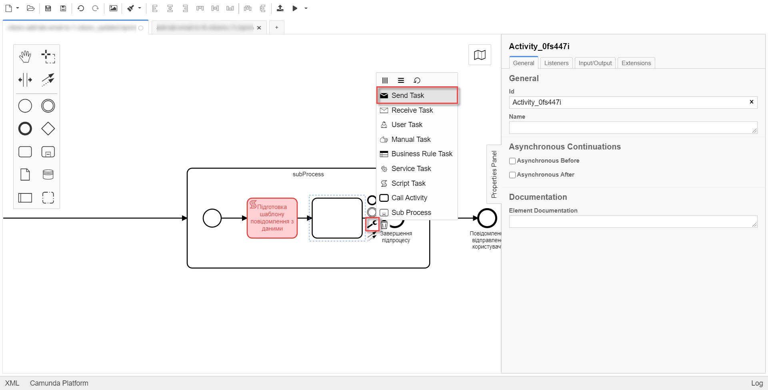This screenshot has height=390, width=768.
Task: Choose the gateway diamond shape
Action: pyautogui.click(x=48, y=129)
